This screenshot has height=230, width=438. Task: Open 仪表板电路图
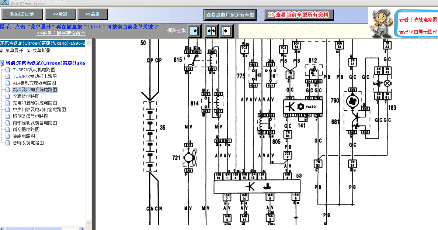click(x=26, y=96)
